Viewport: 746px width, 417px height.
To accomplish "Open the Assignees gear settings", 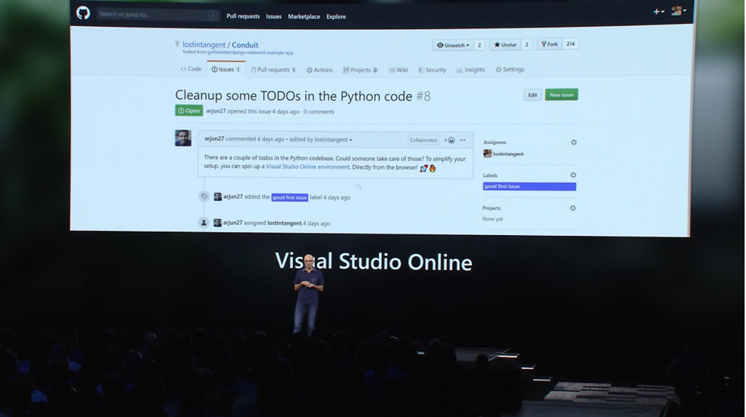I will coord(574,142).
